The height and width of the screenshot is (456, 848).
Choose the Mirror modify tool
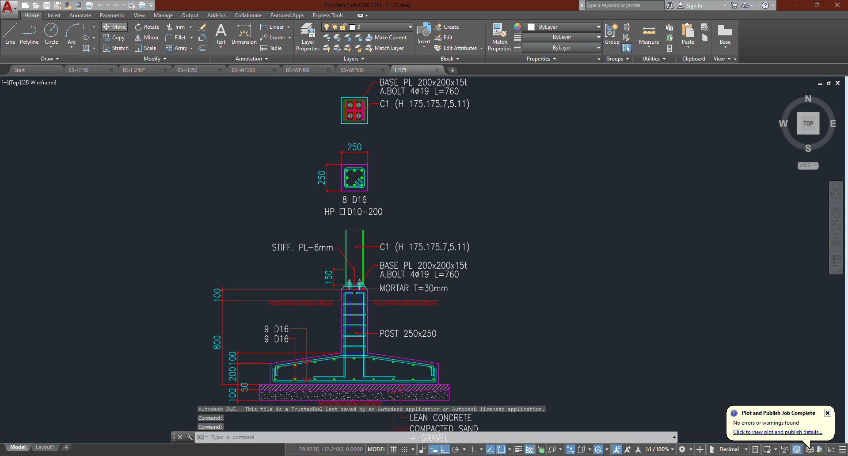(x=147, y=38)
